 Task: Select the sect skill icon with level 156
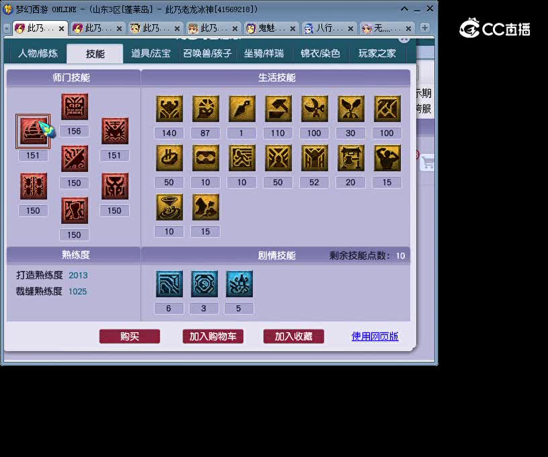coord(75,107)
